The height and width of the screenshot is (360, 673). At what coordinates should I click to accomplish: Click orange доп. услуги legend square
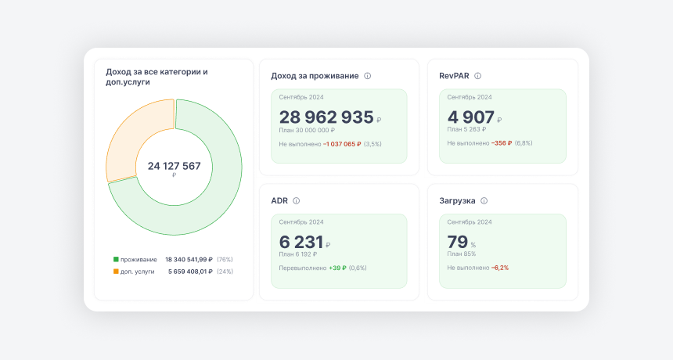click(116, 272)
